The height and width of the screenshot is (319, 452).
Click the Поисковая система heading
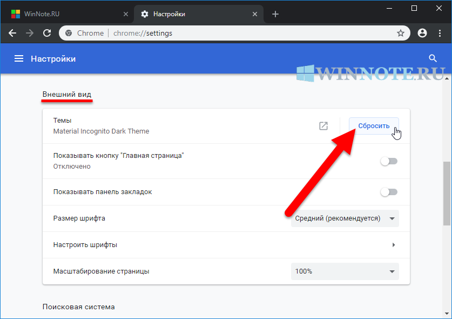coord(79,307)
